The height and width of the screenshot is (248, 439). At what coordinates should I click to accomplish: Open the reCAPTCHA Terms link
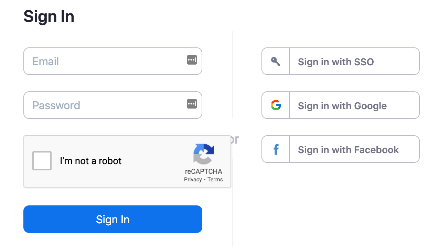click(x=215, y=180)
